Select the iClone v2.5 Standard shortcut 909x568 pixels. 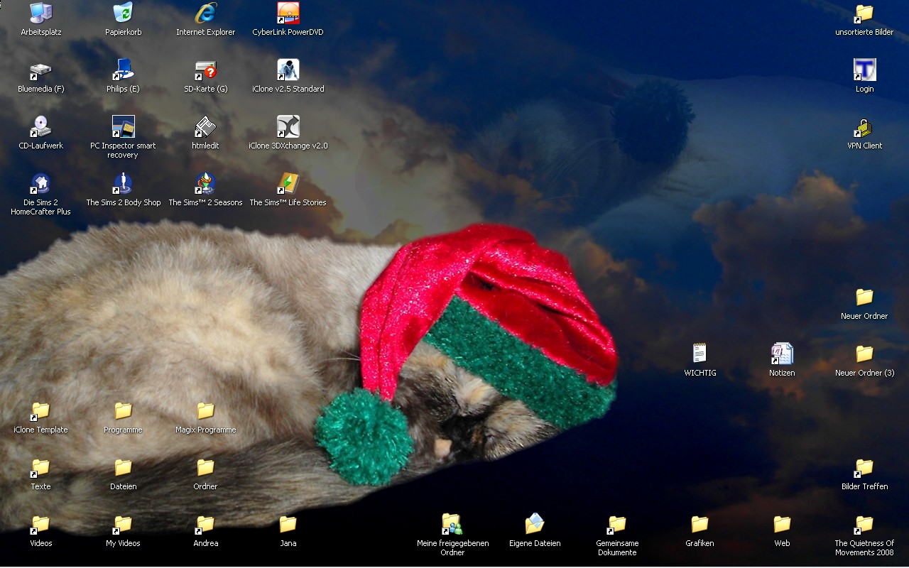point(288,70)
